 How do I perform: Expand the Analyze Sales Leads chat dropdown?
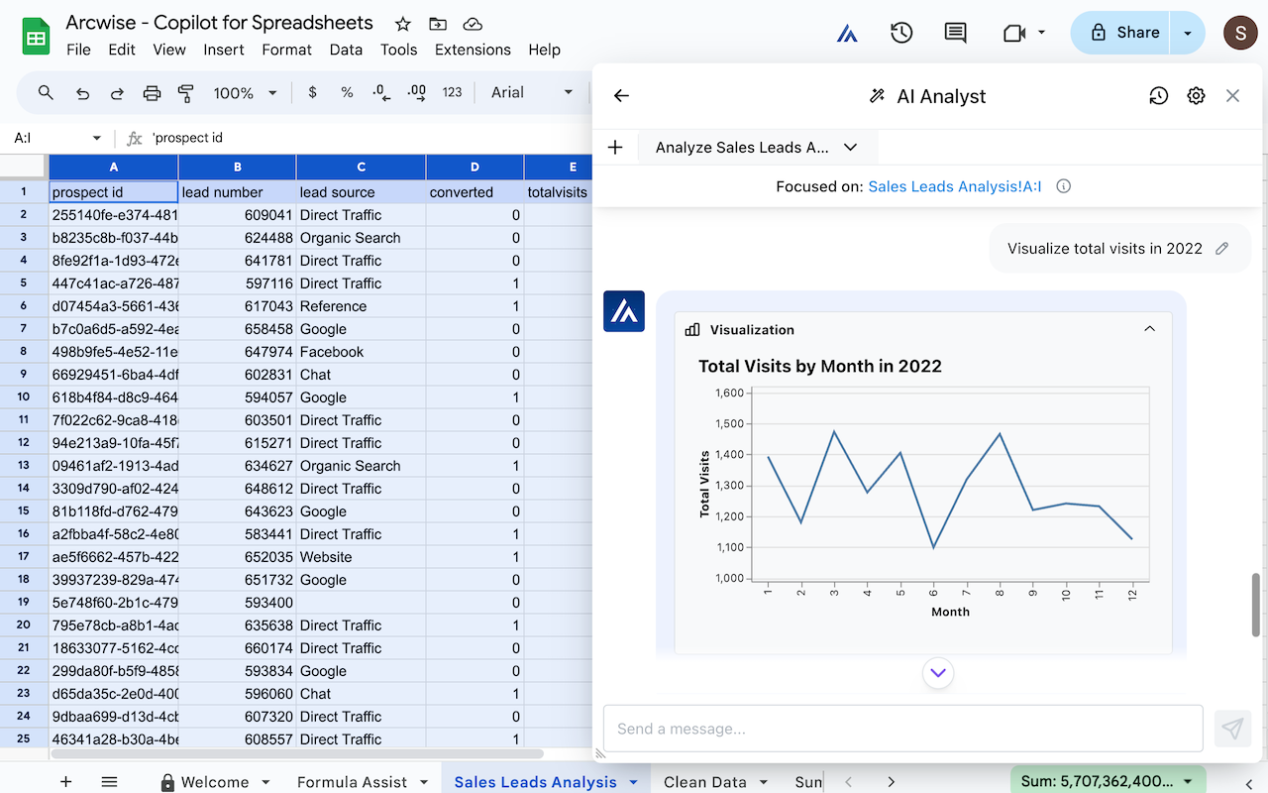tap(850, 148)
